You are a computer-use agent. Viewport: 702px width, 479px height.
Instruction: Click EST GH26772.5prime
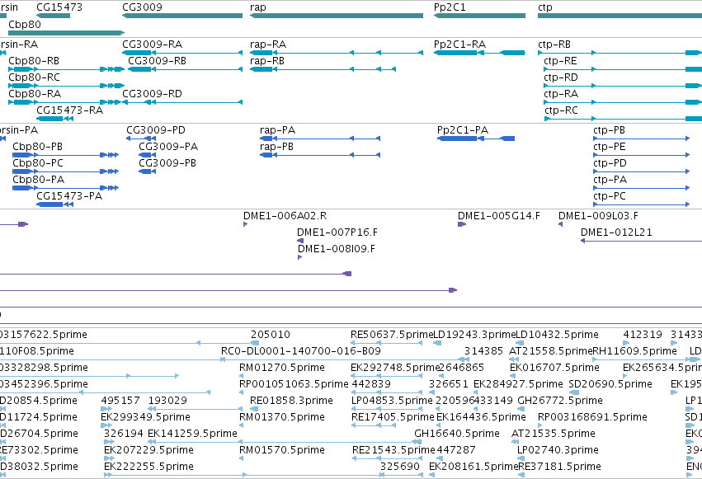(560, 401)
